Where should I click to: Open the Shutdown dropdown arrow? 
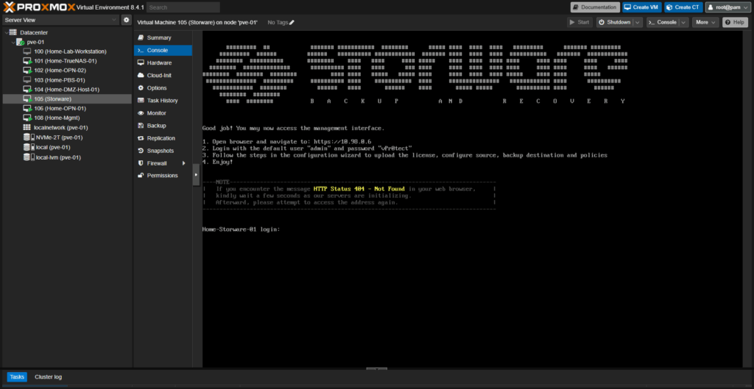pos(638,23)
